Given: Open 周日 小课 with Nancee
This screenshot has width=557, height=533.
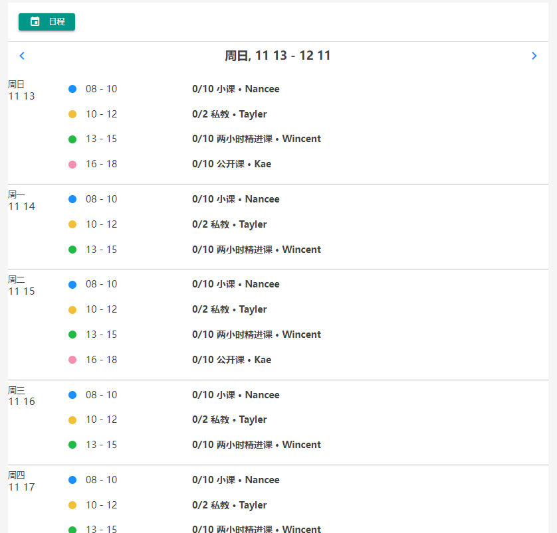Looking at the screenshot, I should pos(235,89).
